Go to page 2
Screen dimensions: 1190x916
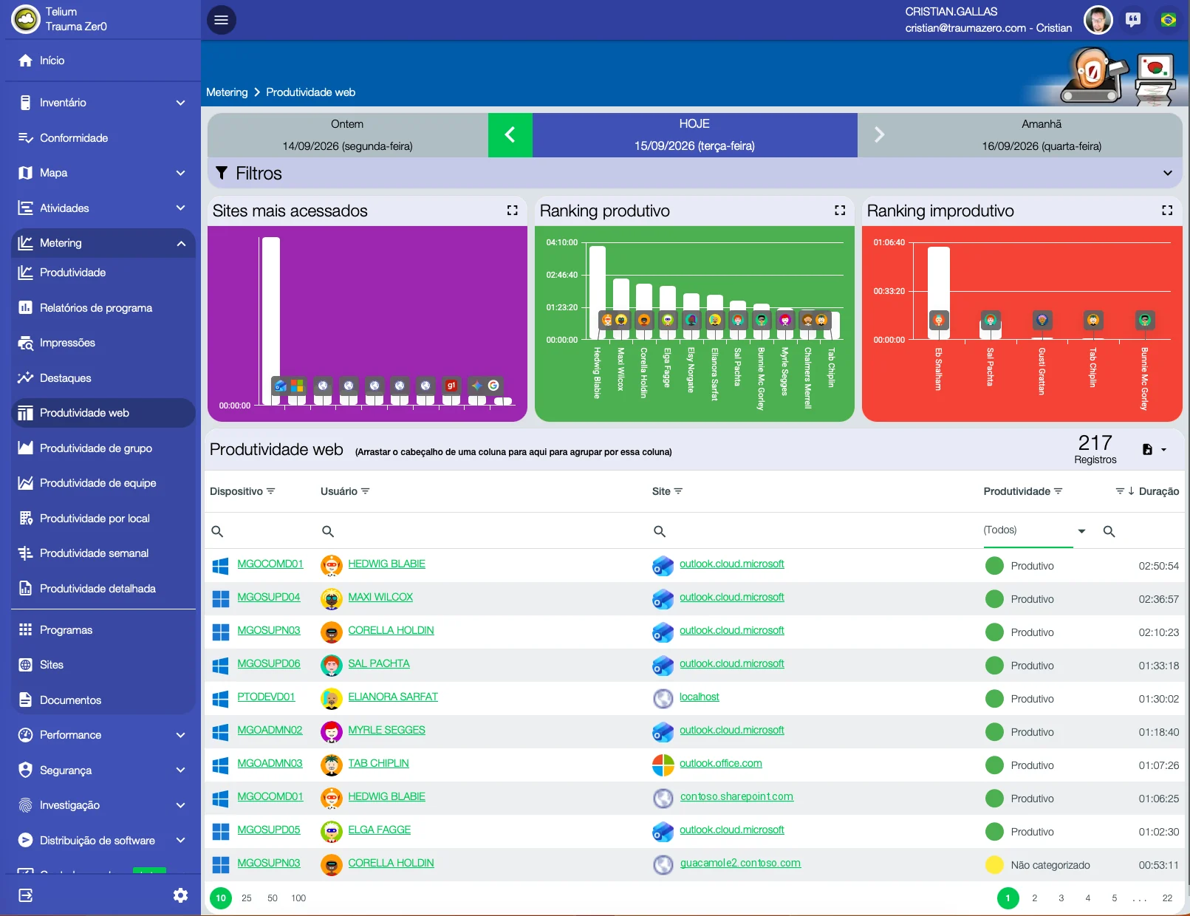[1034, 898]
